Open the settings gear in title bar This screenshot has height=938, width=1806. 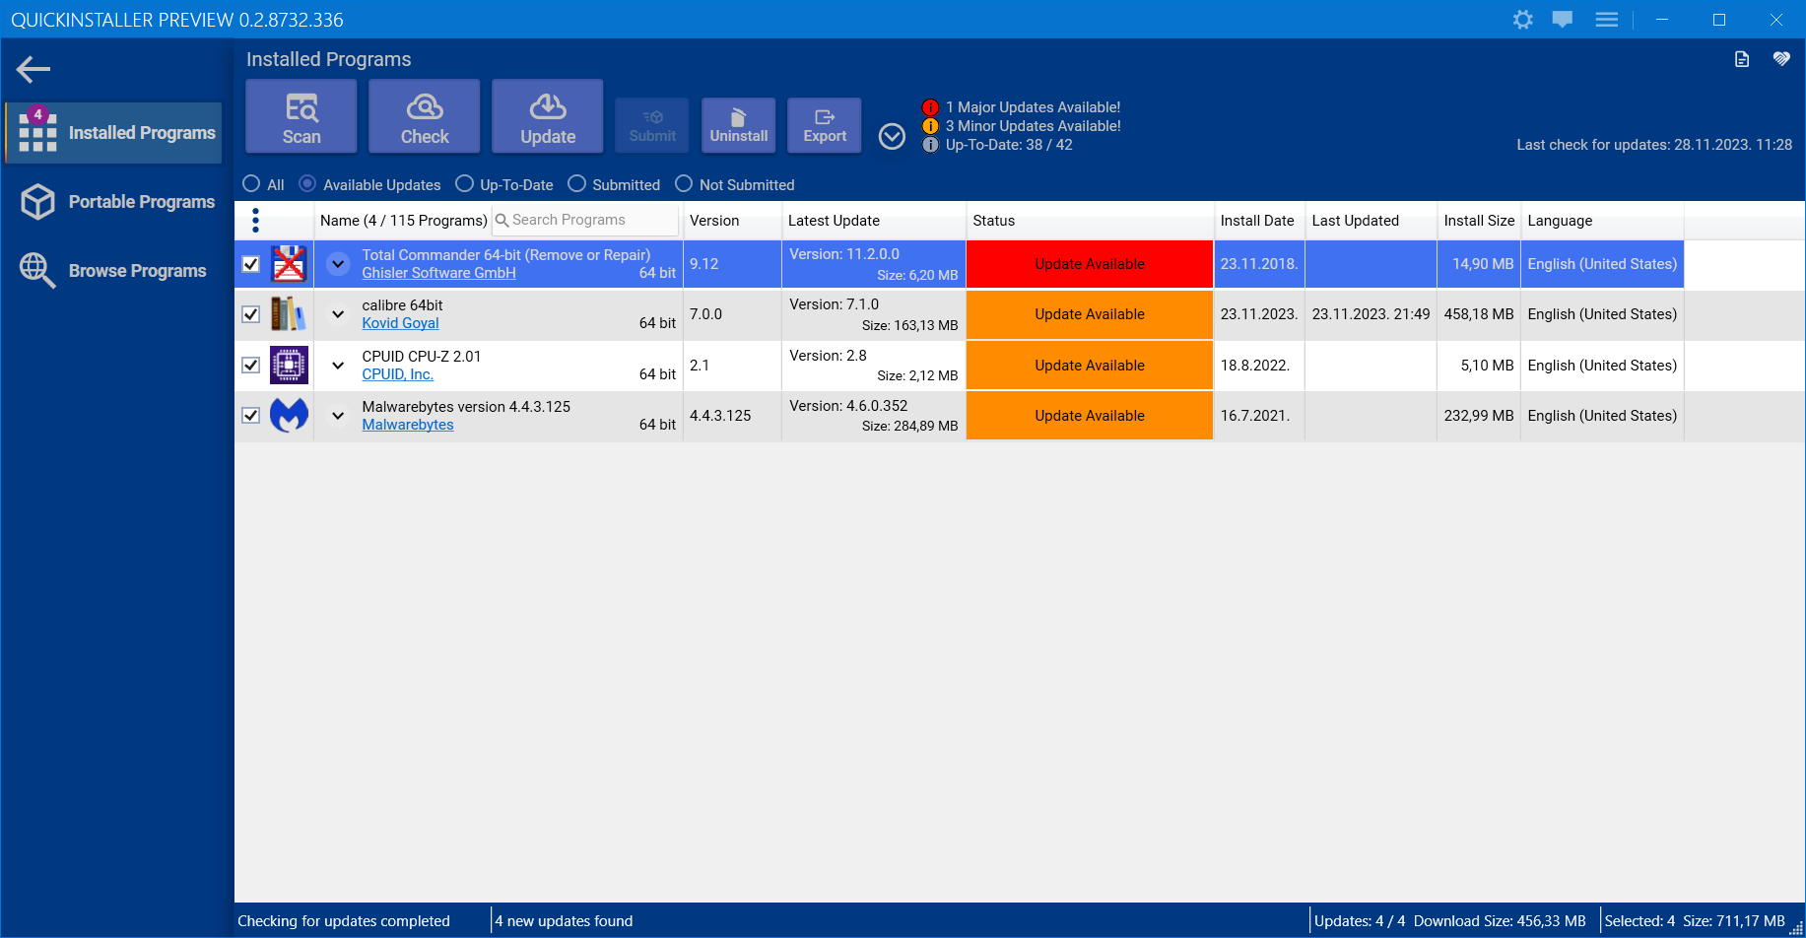[x=1522, y=20]
